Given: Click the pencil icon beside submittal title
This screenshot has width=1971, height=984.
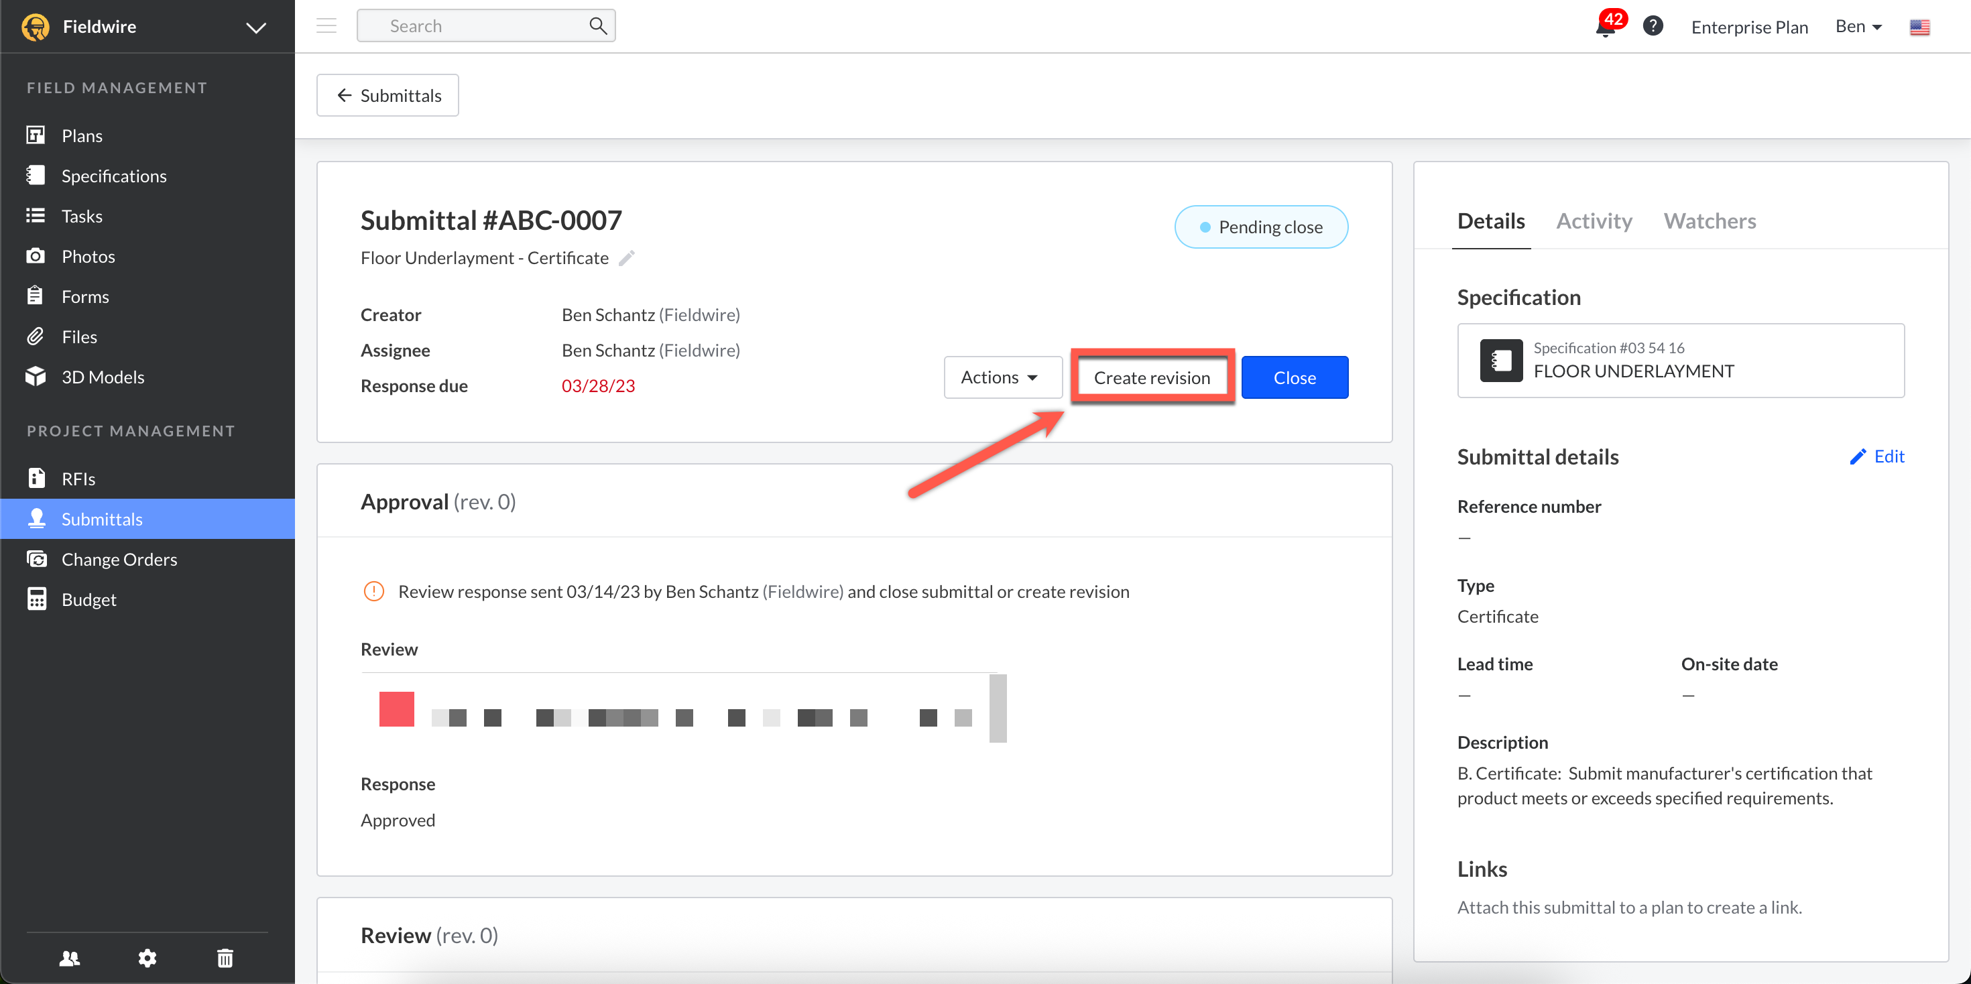Looking at the screenshot, I should pos(627,258).
